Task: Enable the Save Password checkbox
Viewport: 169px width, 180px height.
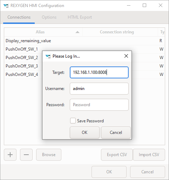Action: coord(73,121)
